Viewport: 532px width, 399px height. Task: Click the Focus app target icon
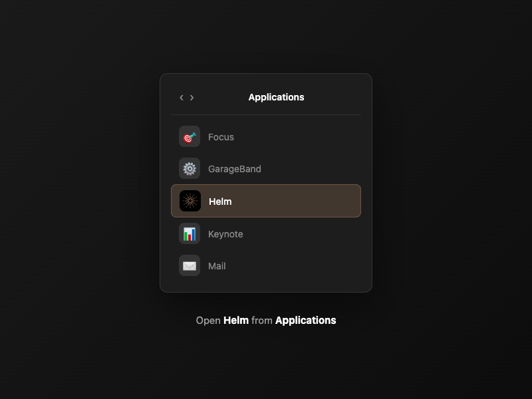coord(190,137)
